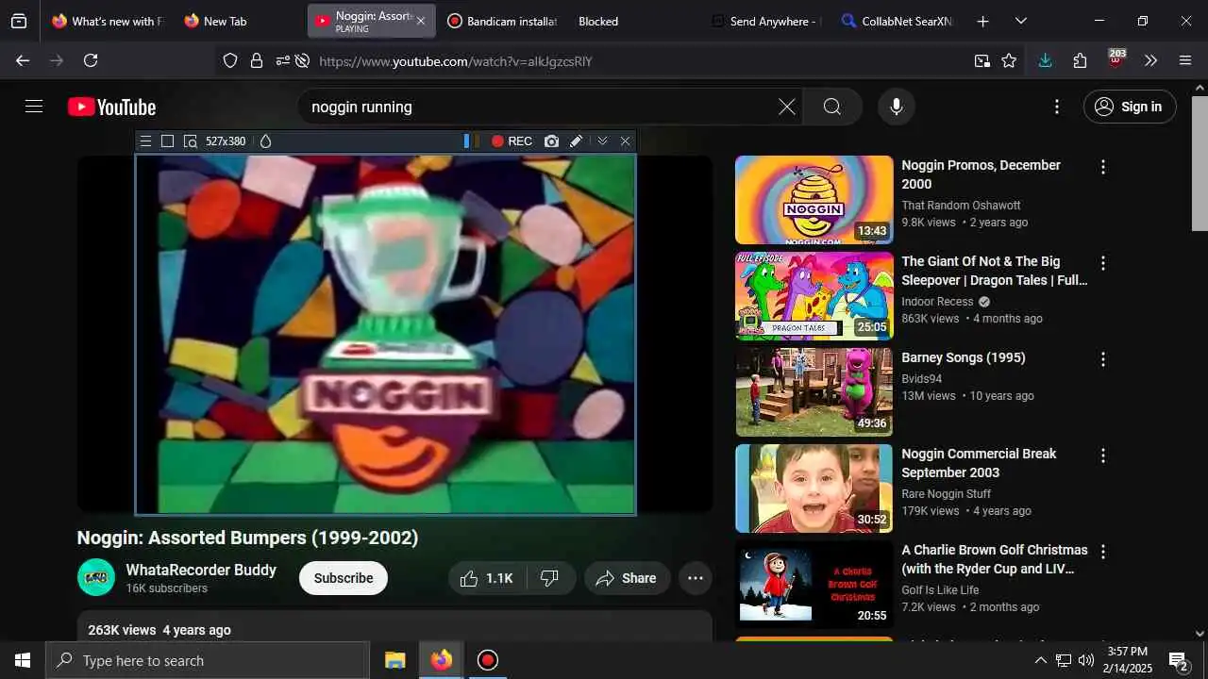Subscribe to WhataRecorder Buddy
1208x679 pixels.
[344, 578]
